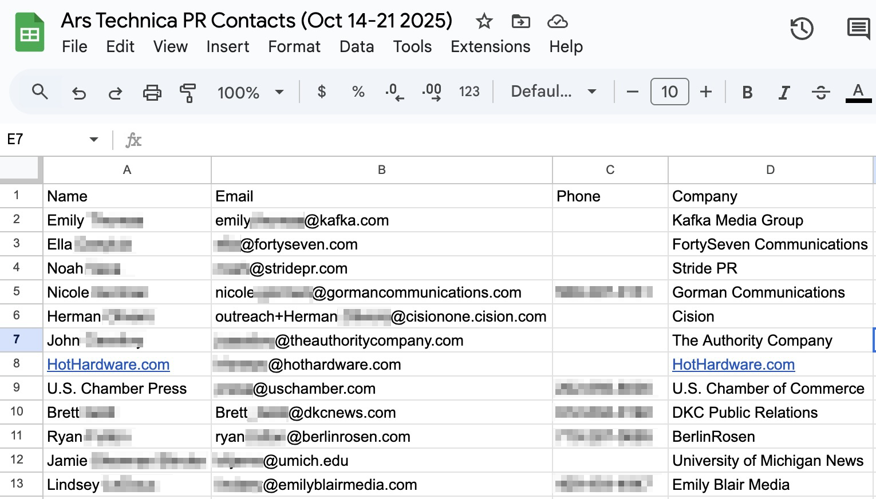Screen dimensions: 876x499
Task: Open the Data menu
Action: pos(356,46)
